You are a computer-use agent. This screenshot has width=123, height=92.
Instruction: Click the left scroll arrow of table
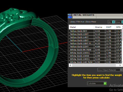tap(70, 65)
